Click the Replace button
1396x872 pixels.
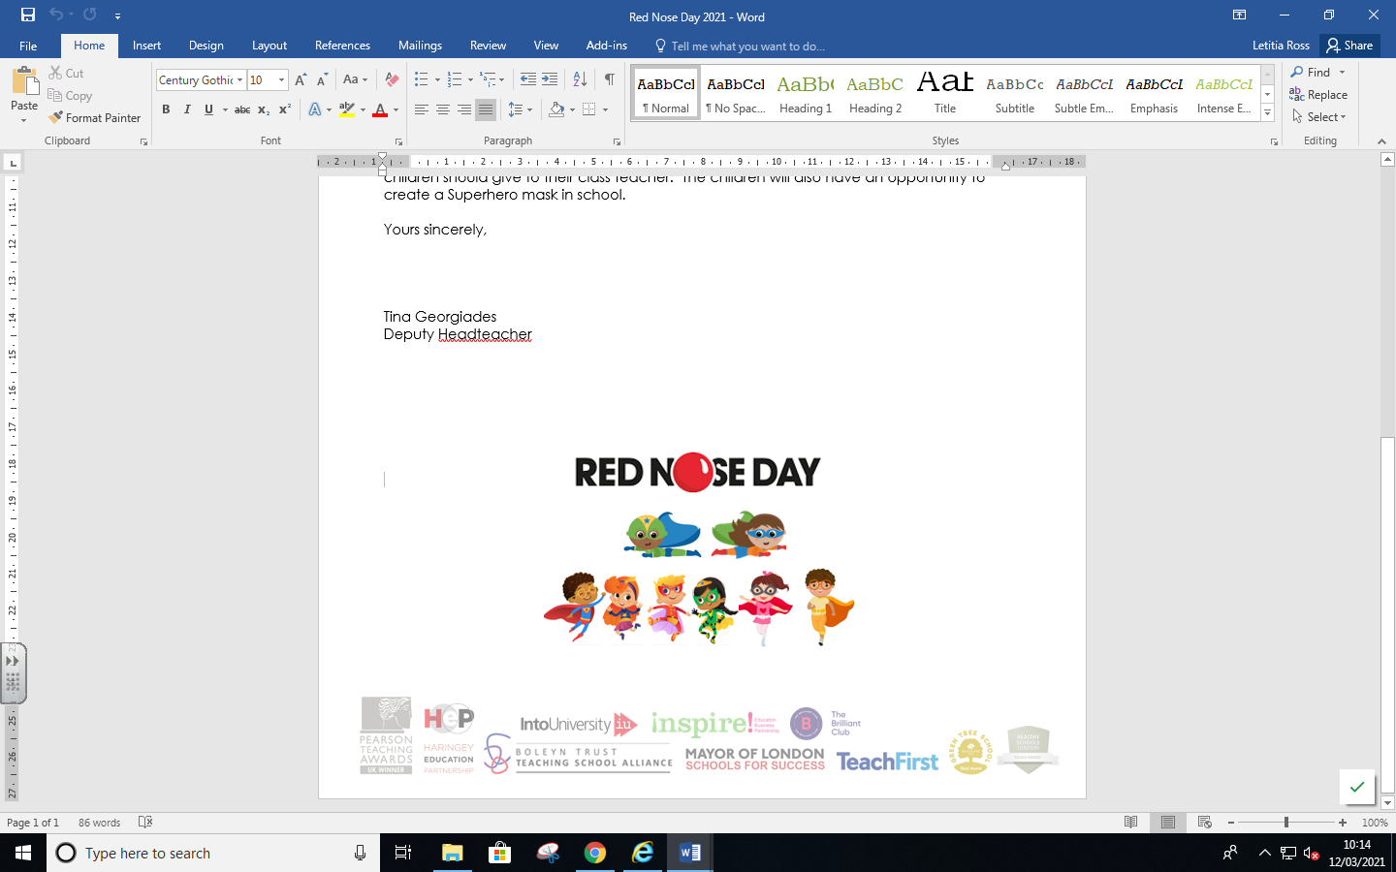tap(1318, 95)
